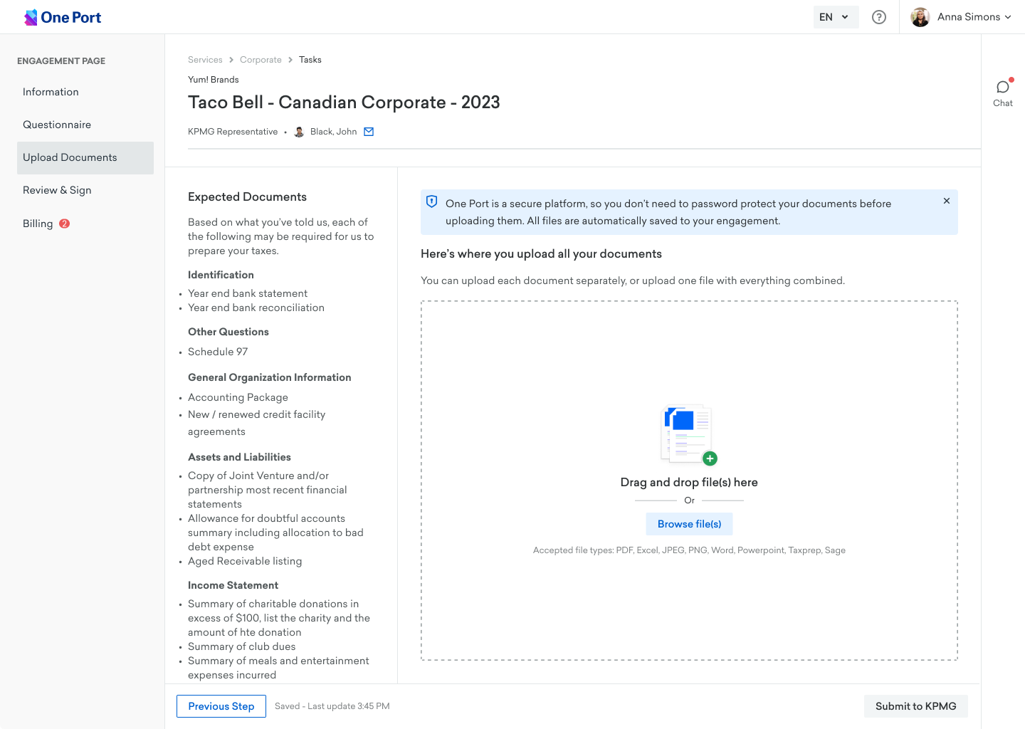Click the Taco Bell engagement title
Image resolution: width=1025 pixels, height=729 pixels.
coord(344,103)
